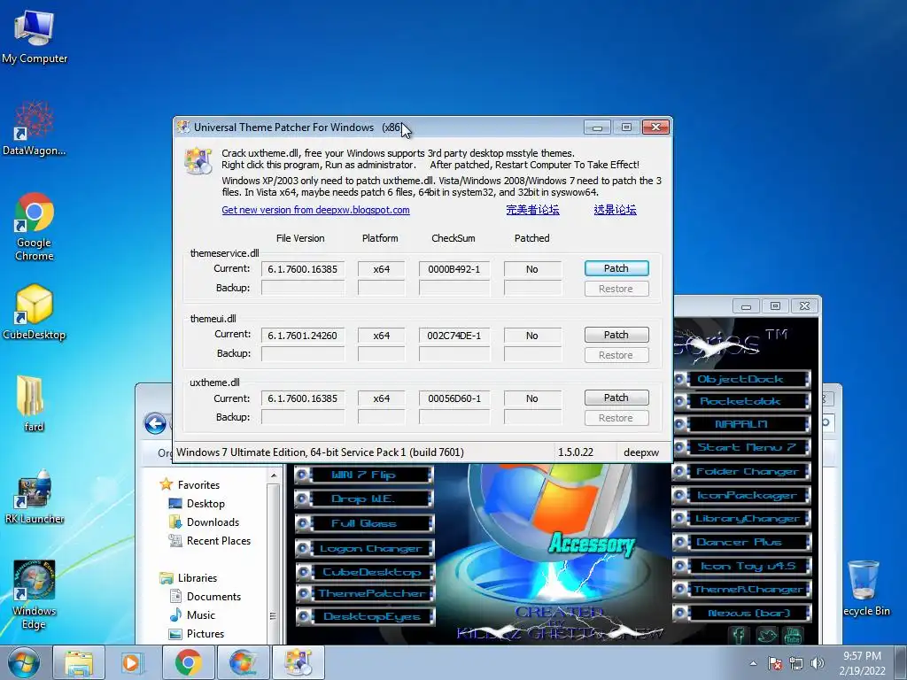Click the YouTube icon in launcher window
This screenshot has width=907, height=680.
pos(793,636)
